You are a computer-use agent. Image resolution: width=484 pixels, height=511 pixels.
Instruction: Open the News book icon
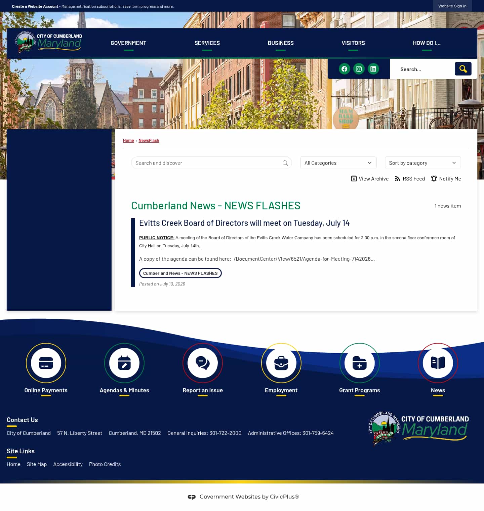(438, 363)
